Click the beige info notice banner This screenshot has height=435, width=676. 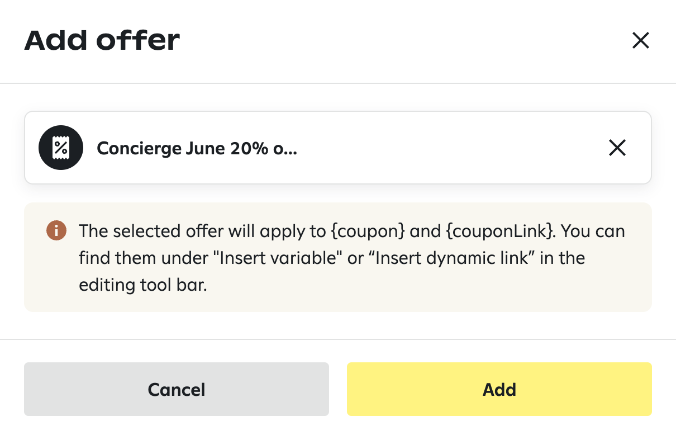pos(337,257)
